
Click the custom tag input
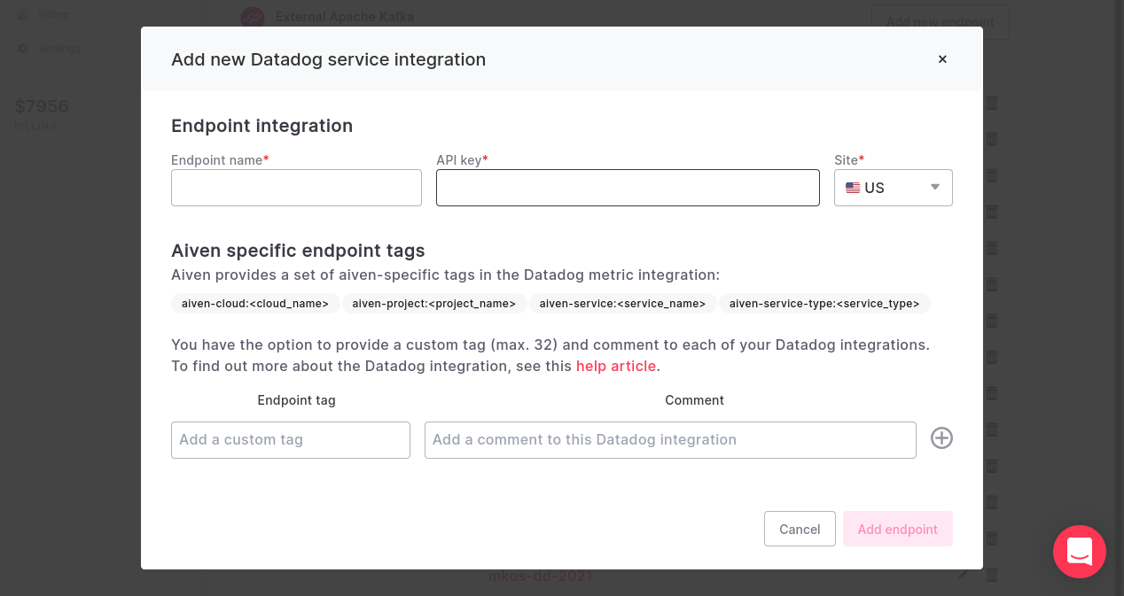click(x=290, y=439)
